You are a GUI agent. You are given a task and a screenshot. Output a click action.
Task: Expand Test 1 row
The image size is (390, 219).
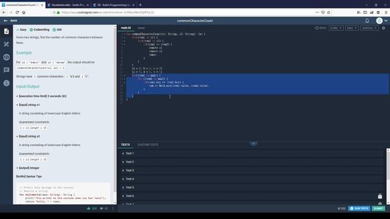point(252,153)
